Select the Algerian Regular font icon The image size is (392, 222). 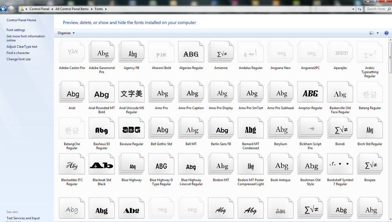point(191,52)
